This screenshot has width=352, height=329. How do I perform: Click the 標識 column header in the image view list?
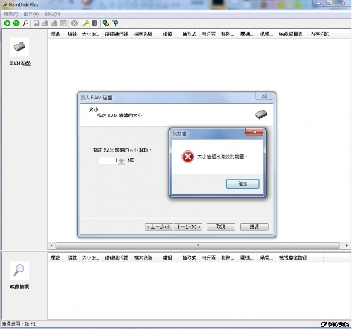pyautogui.click(x=56, y=258)
